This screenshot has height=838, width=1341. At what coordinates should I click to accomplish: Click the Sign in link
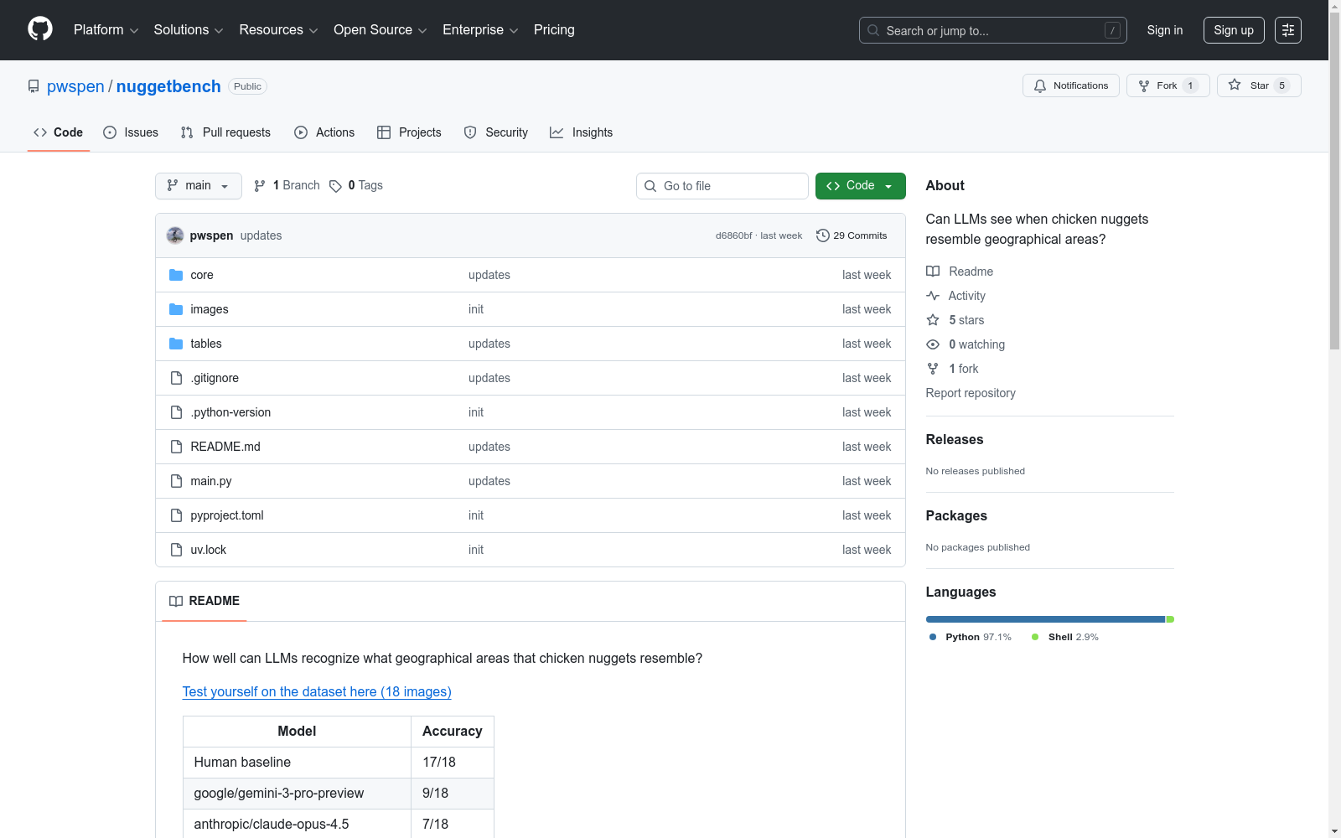point(1165,30)
